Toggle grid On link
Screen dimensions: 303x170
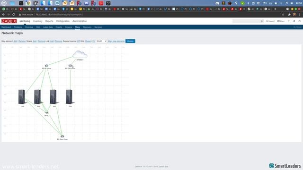94,41
